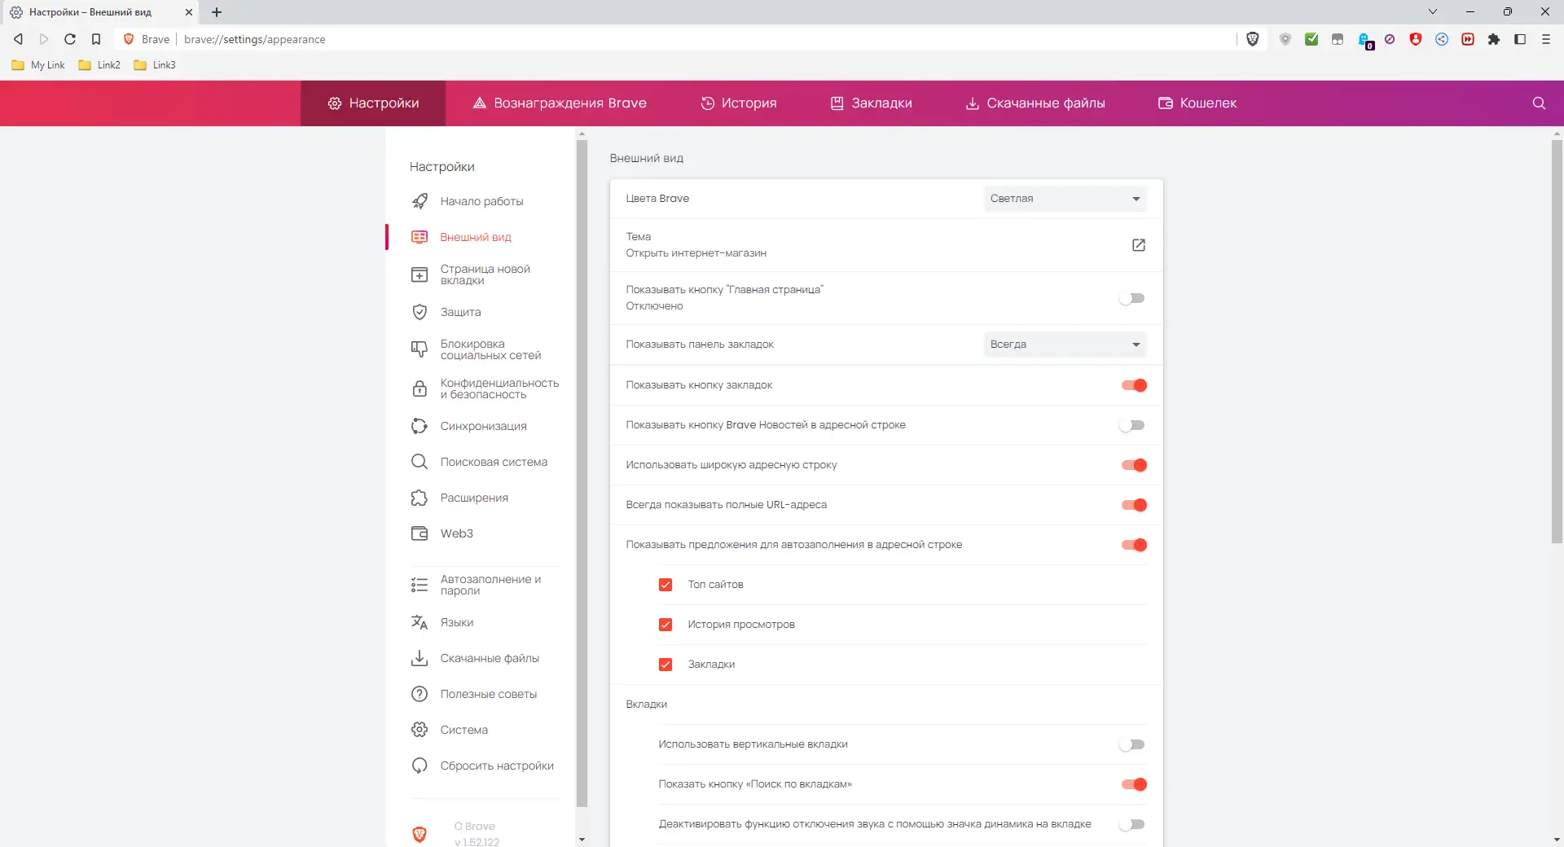The width and height of the screenshot is (1564, 847).
Task: Toggle the browser sidebar panel icon
Action: pos(1520,39)
